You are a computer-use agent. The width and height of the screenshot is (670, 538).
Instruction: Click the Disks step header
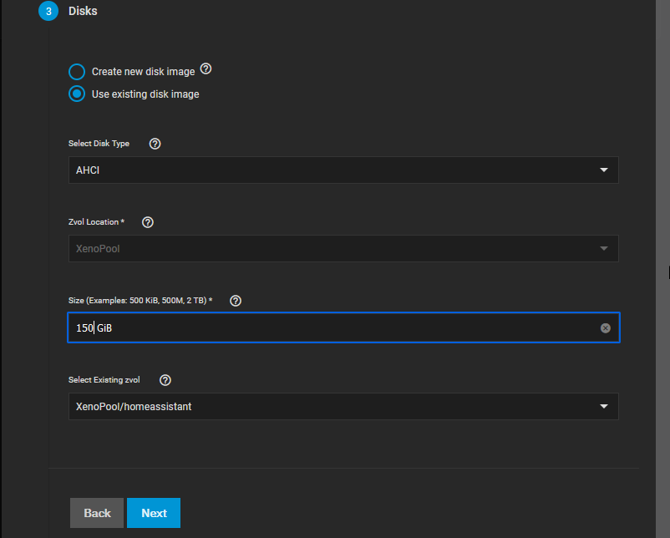click(83, 11)
